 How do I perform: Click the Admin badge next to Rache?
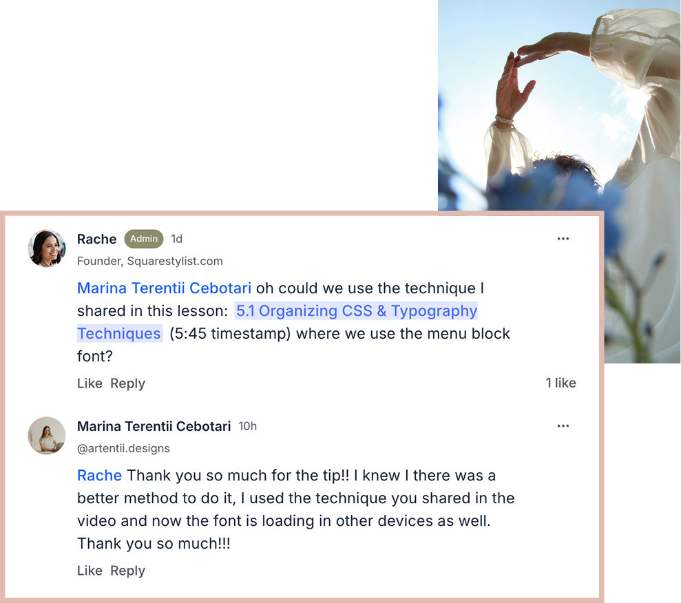click(144, 239)
